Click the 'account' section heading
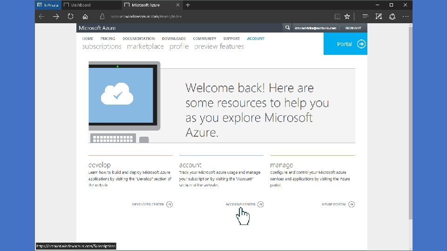The width and height of the screenshot is (447, 251). pyautogui.click(x=190, y=165)
